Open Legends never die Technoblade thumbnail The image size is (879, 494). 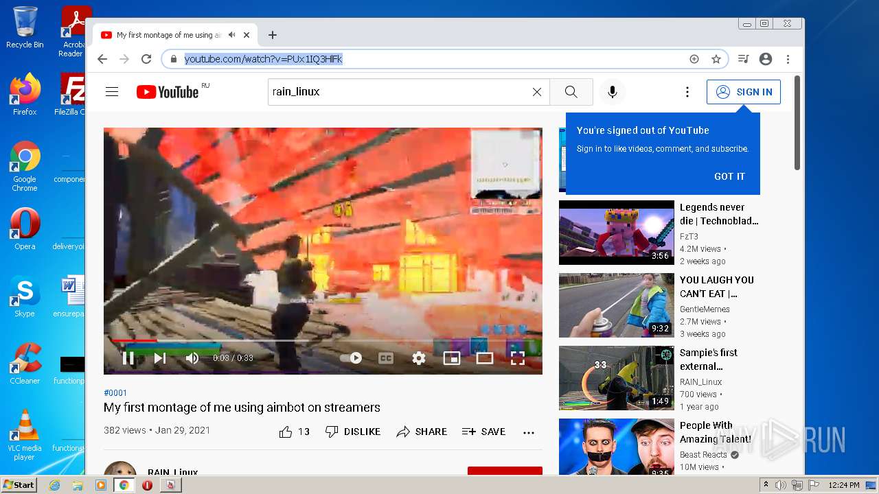point(617,233)
